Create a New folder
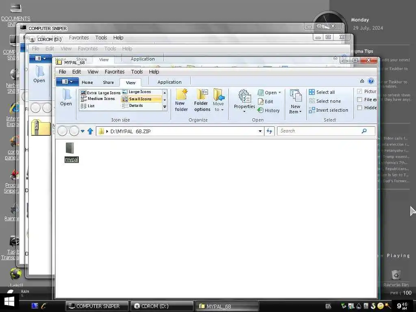The width and height of the screenshot is (416, 312). coord(181,100)
